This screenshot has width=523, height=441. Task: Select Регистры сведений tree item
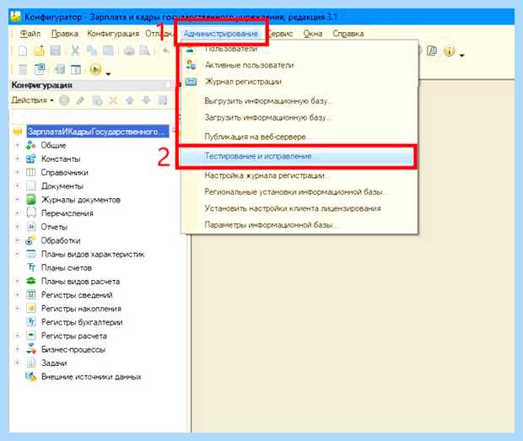pos(77,295)
